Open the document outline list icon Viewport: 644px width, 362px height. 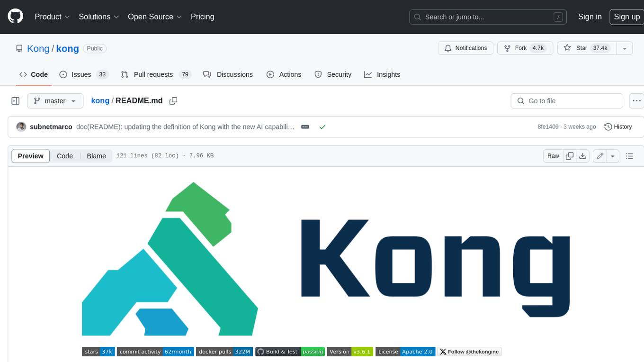pyautogui.click(x=629, y=156)
